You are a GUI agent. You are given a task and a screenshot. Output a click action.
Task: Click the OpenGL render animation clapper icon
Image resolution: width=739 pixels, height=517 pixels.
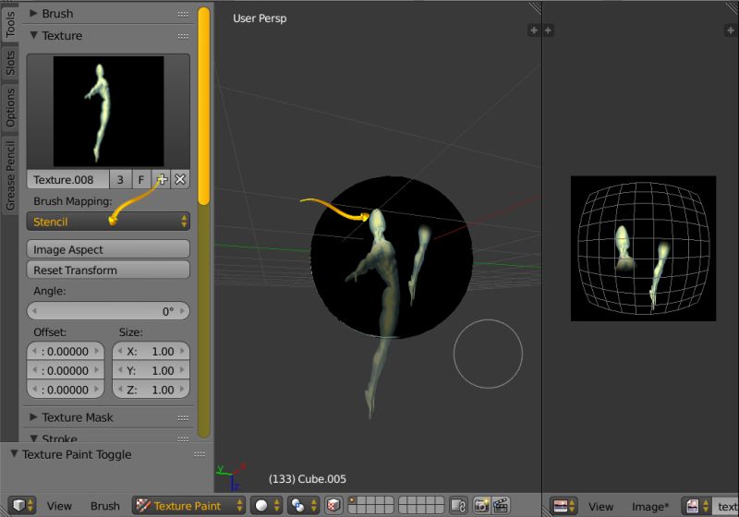click(x=501, y=506)
